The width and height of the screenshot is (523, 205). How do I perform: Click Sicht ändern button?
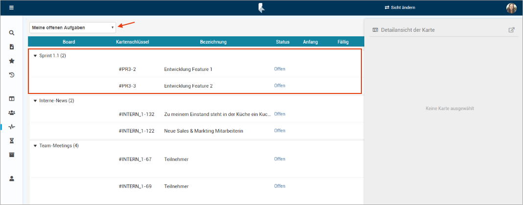point(400,8)
